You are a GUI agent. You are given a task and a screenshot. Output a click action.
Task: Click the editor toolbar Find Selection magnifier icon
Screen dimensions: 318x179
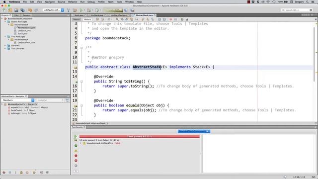click(x=117, y=19)
